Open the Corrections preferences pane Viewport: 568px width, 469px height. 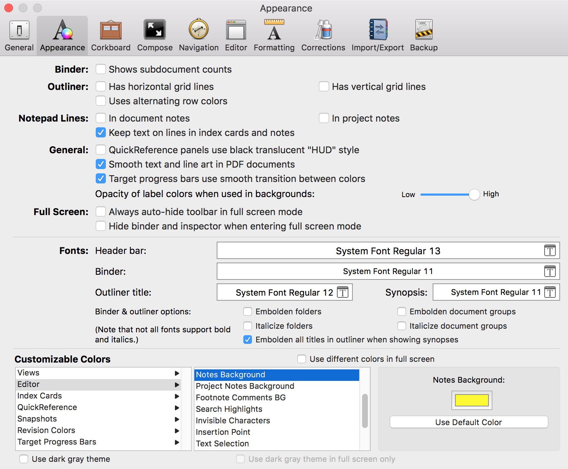tap(323, 36)
